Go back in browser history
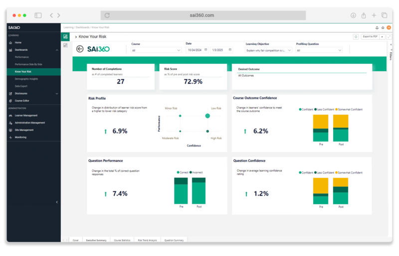 click(51, 15)
